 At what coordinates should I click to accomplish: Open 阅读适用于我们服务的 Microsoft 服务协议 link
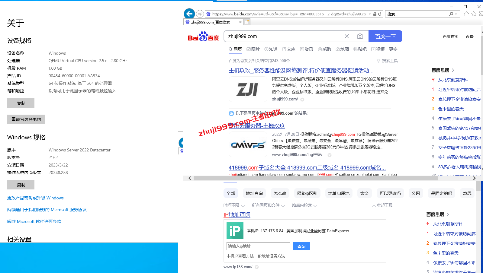pos(47,210)
